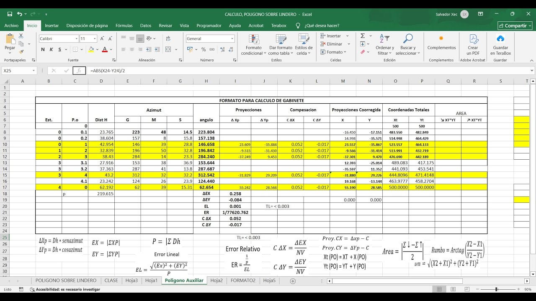
Task: Undo the last action
Action: pos(19,14)
